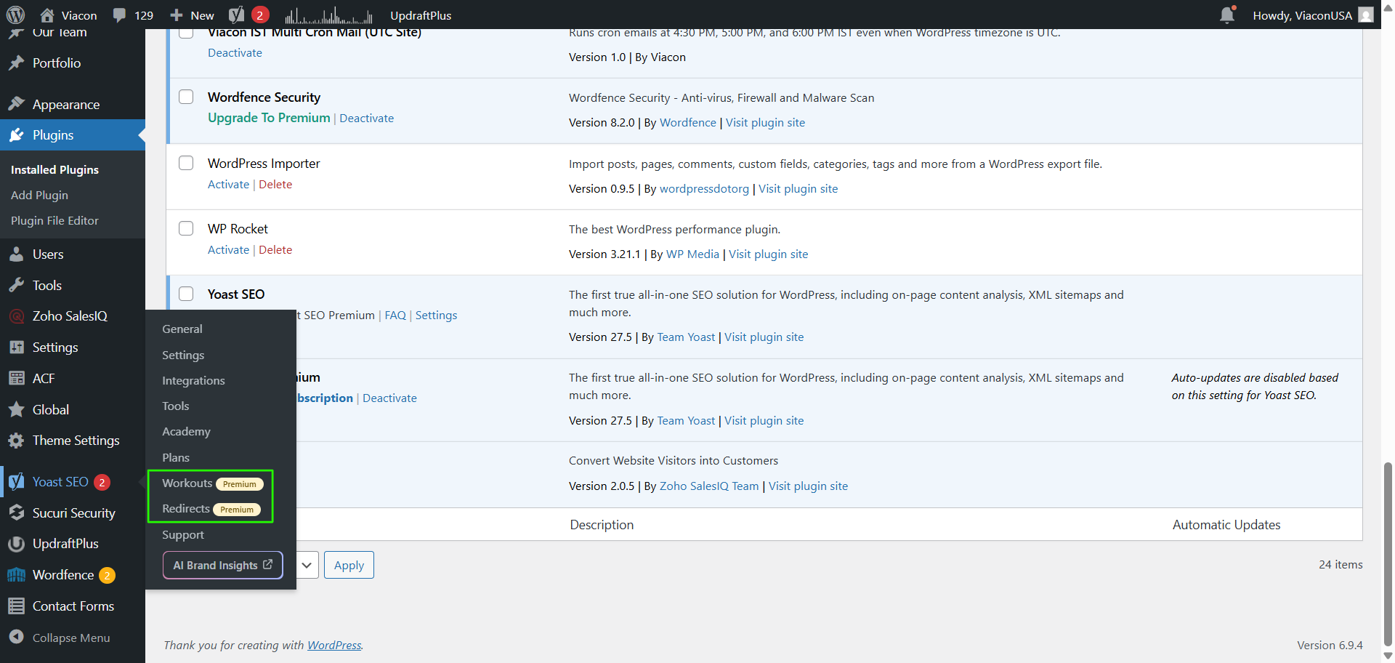This screenshot has width=1395, height=663.
Task: Open Yoast SEO plugin Settings link
Action: tap(436, 315)
